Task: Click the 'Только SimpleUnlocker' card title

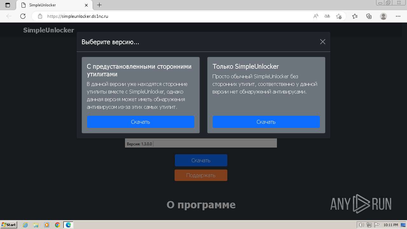Action: [246, 66]
